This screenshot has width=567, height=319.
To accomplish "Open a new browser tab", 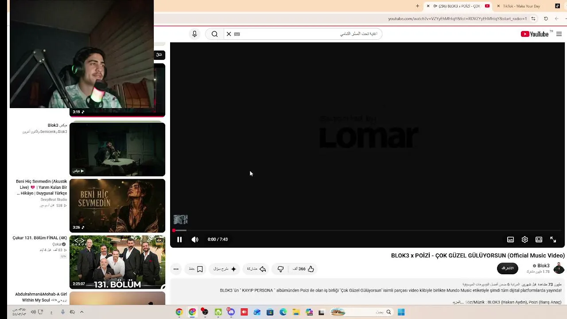I will tap(417, 6).
